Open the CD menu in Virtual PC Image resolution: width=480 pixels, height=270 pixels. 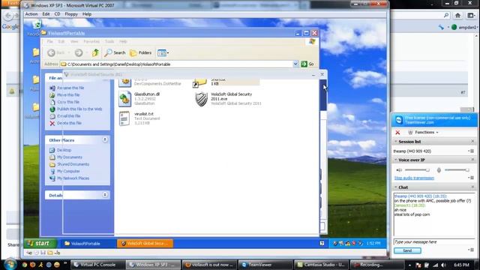pos(57,14)
